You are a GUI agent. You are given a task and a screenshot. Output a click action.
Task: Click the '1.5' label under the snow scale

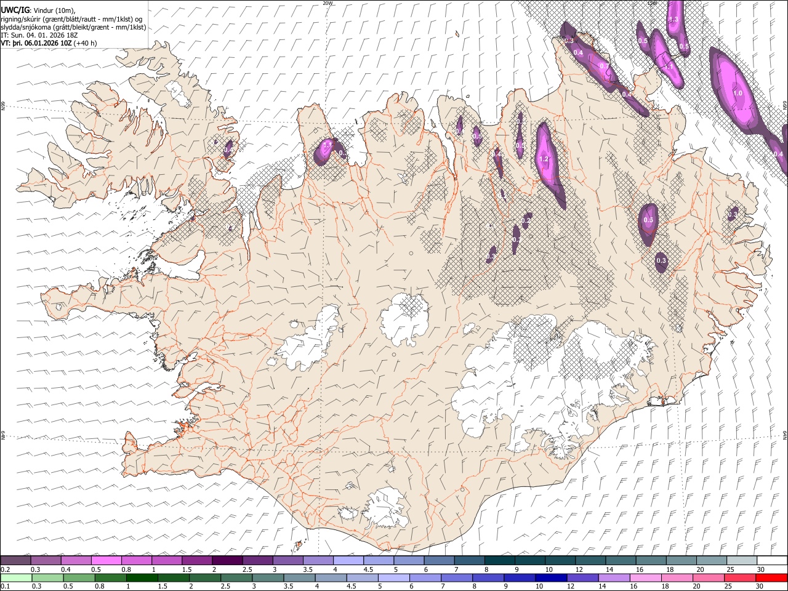(x=186, y=569)
